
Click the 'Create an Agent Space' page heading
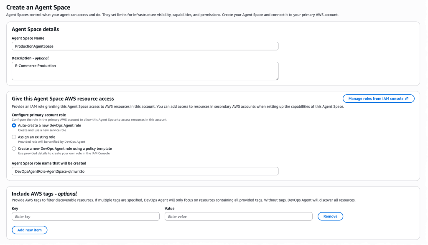[x=38, y=8]
